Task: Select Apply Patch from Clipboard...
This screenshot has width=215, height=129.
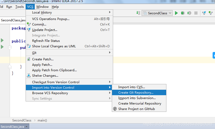Action: [x=69, y=70]
